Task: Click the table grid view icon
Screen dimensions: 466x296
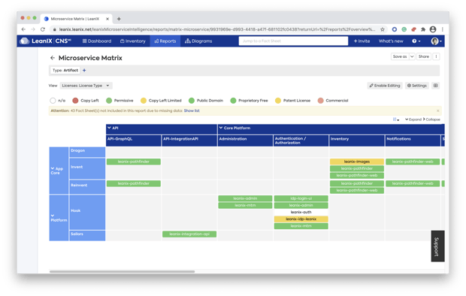Action: pyautogui.click(x=436, y=86)
